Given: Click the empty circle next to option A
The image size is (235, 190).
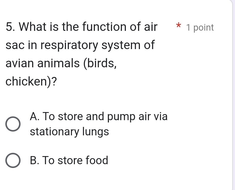Looking at the screenshot, I should 13,124.
